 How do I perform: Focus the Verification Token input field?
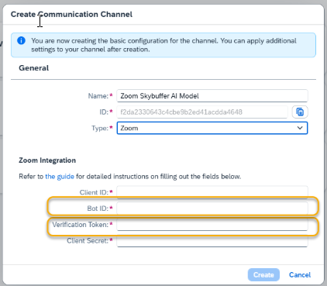(x=212, y=225)
